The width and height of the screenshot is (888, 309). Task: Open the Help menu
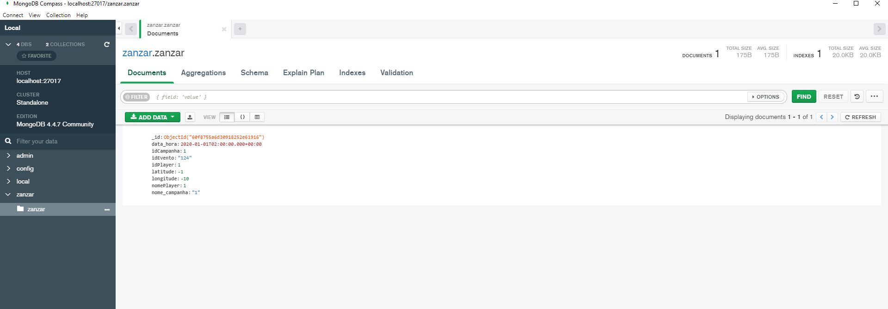(x=82, y=15)
